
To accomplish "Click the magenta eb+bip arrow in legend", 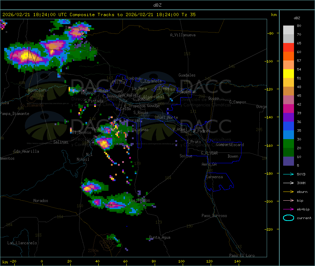I will pos(288,209).
